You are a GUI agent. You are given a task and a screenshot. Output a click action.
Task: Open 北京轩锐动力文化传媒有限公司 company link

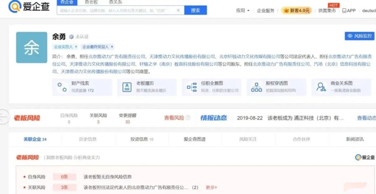[250, 57]
